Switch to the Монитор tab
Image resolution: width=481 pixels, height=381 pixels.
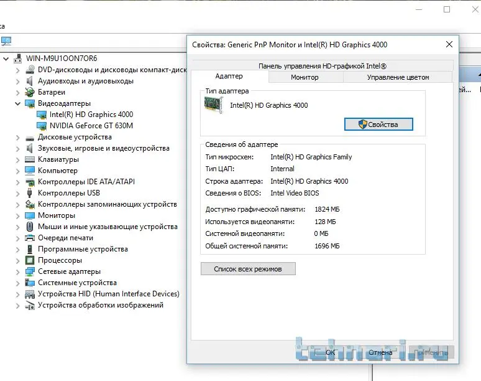point(306,77)
